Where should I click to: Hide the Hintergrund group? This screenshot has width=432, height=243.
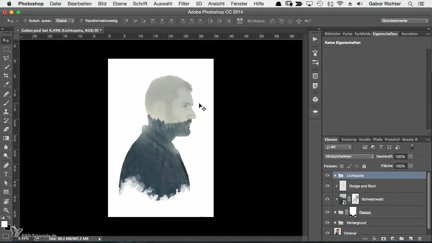327,223
